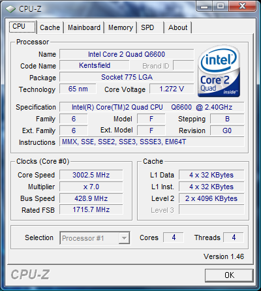
Task: Click the Clocks (Core #0) group label
Action: [x=42, y=161]
